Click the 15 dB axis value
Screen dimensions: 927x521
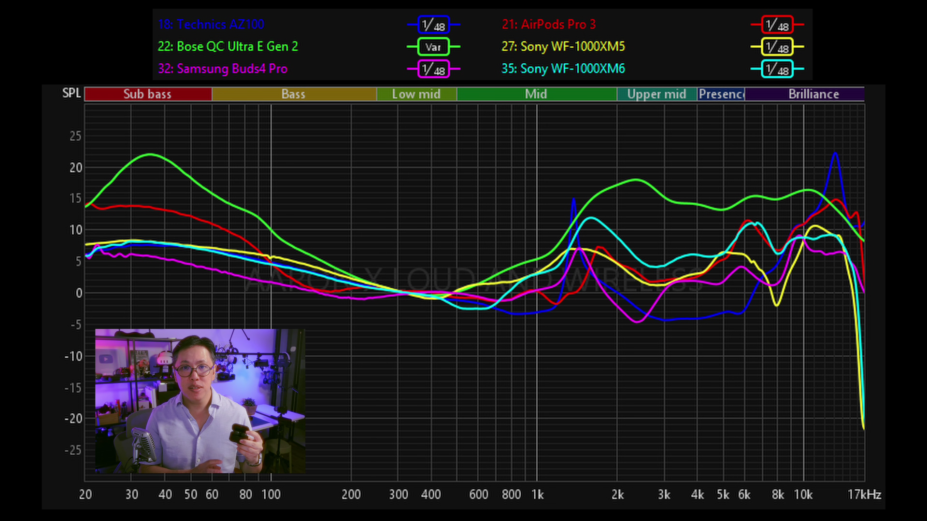coord(76,198)
